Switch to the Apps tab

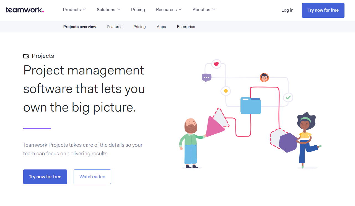coord(161,27)
